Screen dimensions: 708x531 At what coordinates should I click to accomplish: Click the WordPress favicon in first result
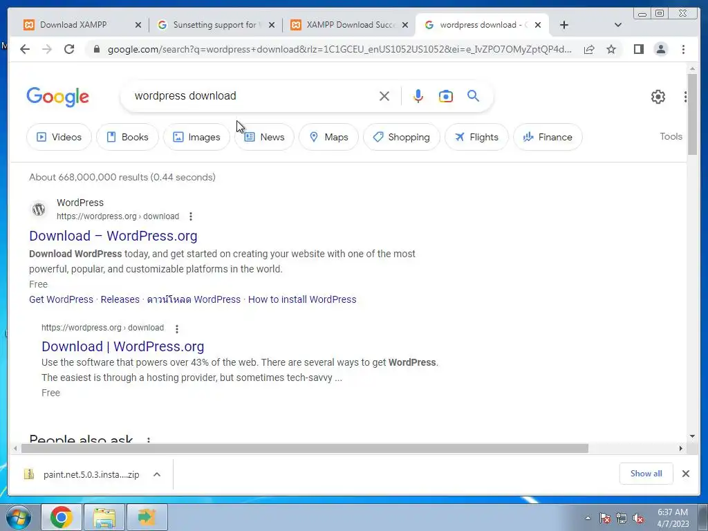click(39, 209)
